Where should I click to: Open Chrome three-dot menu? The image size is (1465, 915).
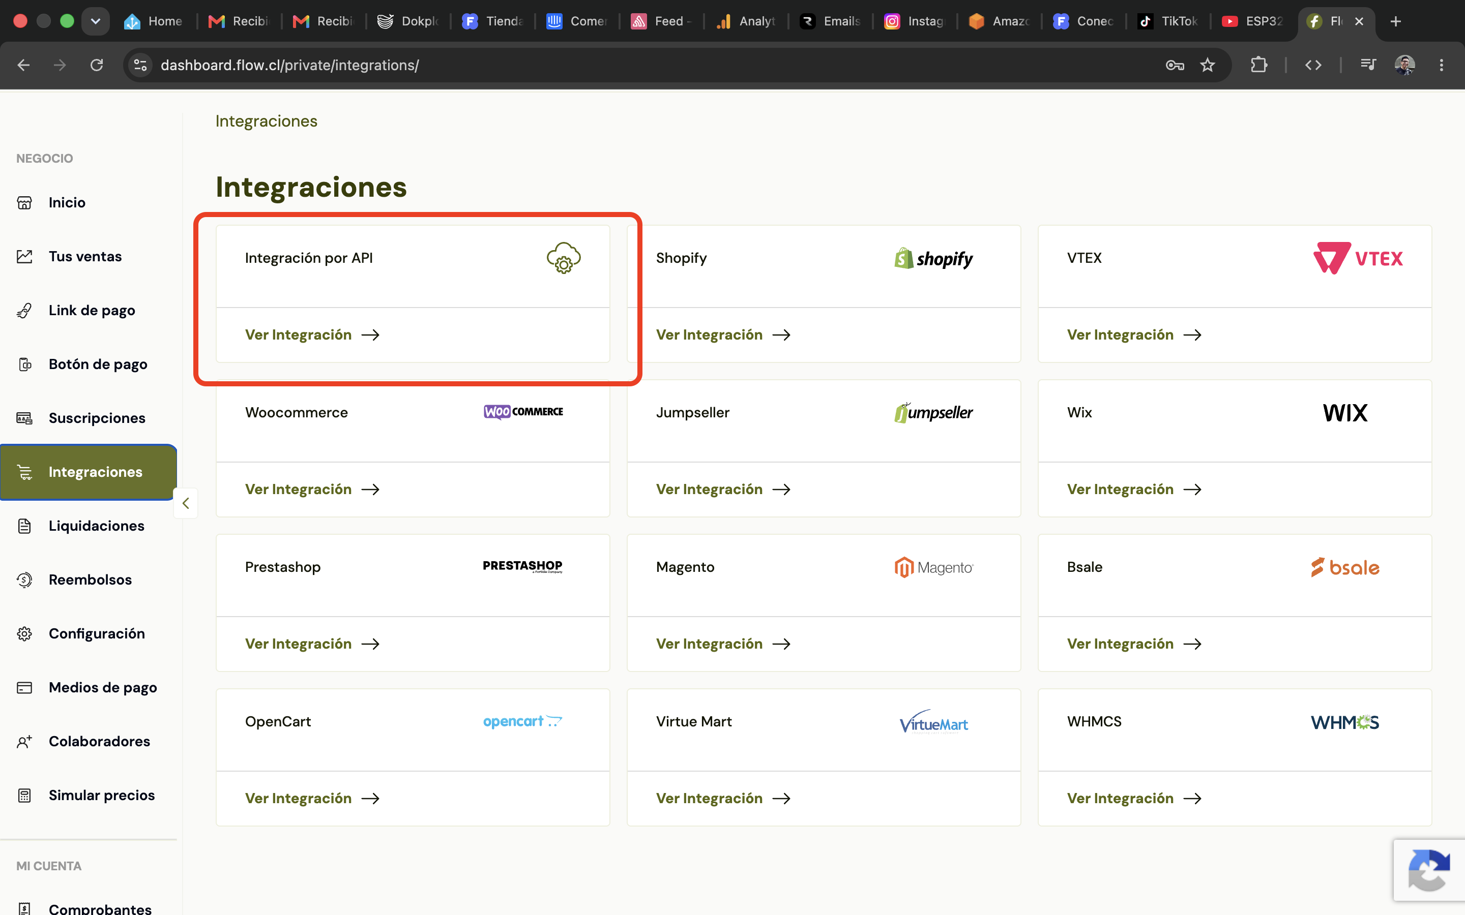[1442, 65]
